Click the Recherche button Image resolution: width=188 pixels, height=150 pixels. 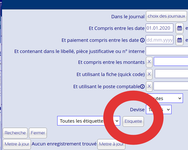pos(15,133)
